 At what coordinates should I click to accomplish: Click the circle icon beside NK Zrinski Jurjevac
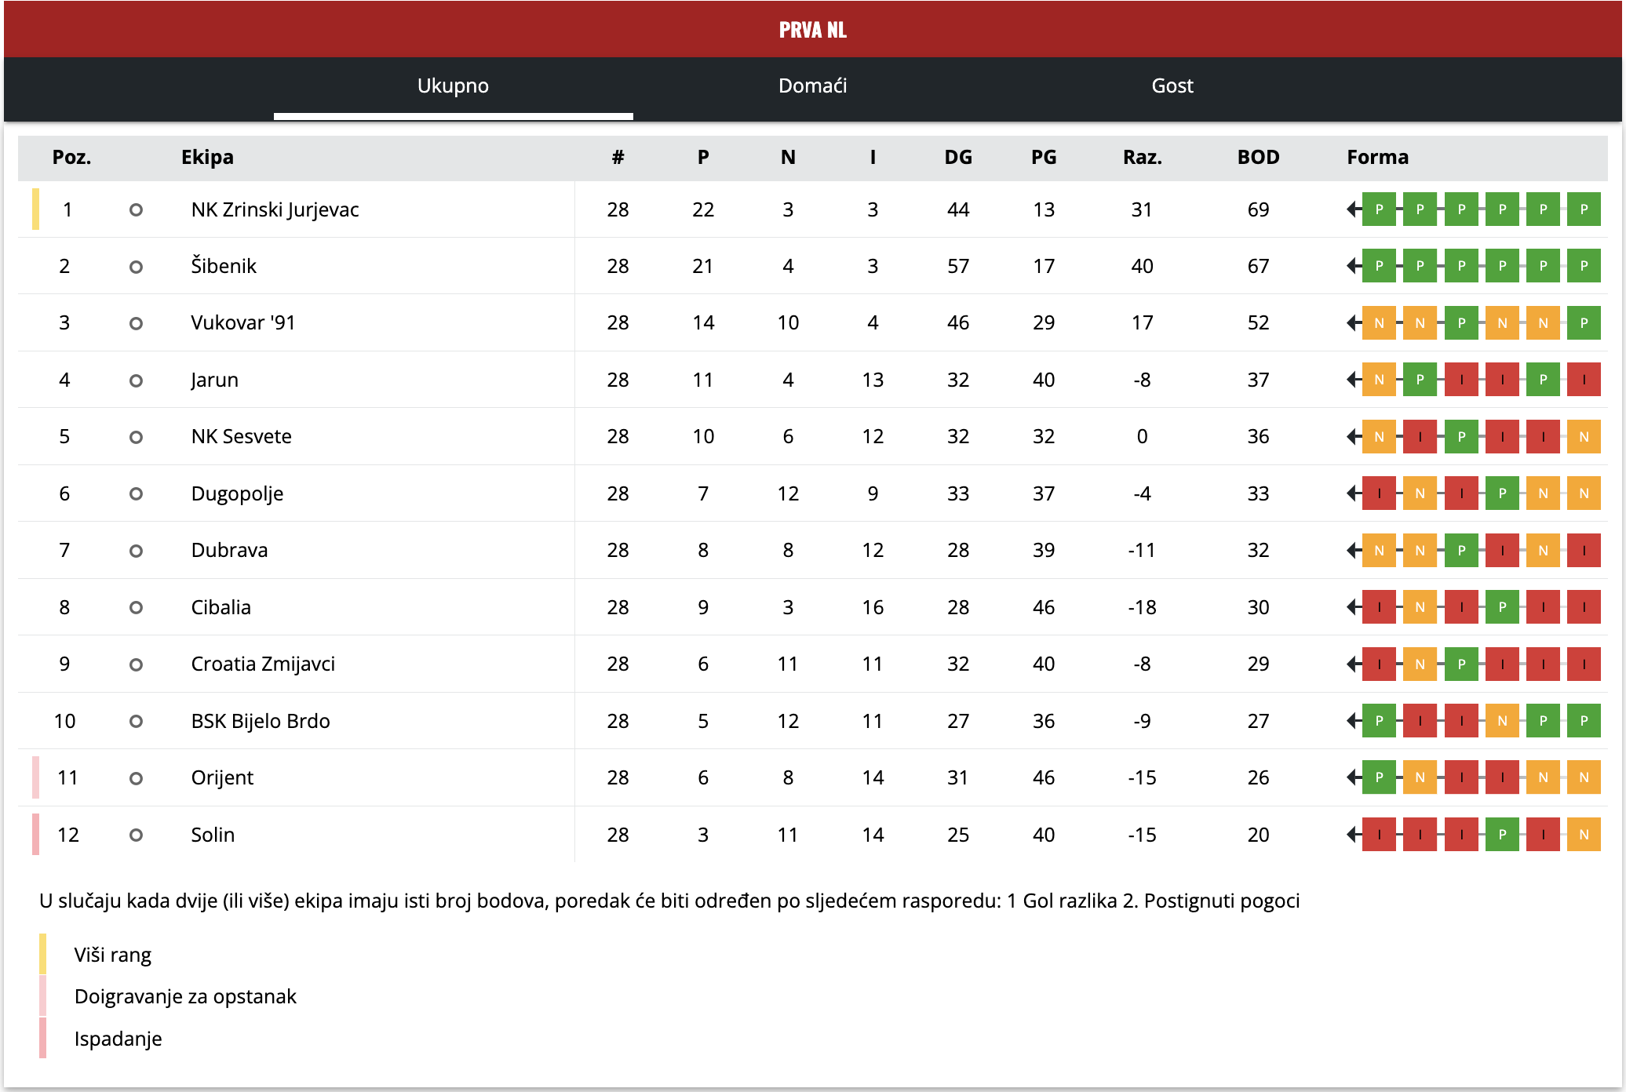136,210
